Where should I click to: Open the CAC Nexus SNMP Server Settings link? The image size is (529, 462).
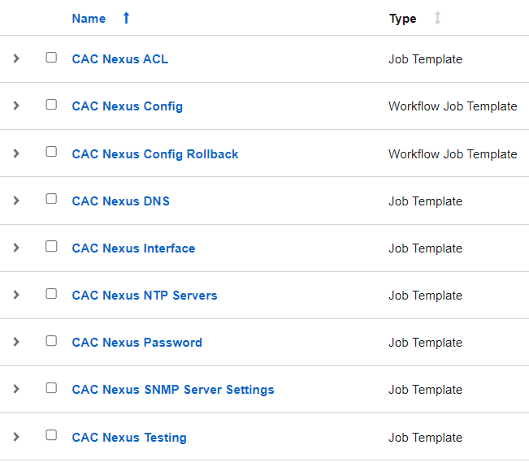coord(173,391)
